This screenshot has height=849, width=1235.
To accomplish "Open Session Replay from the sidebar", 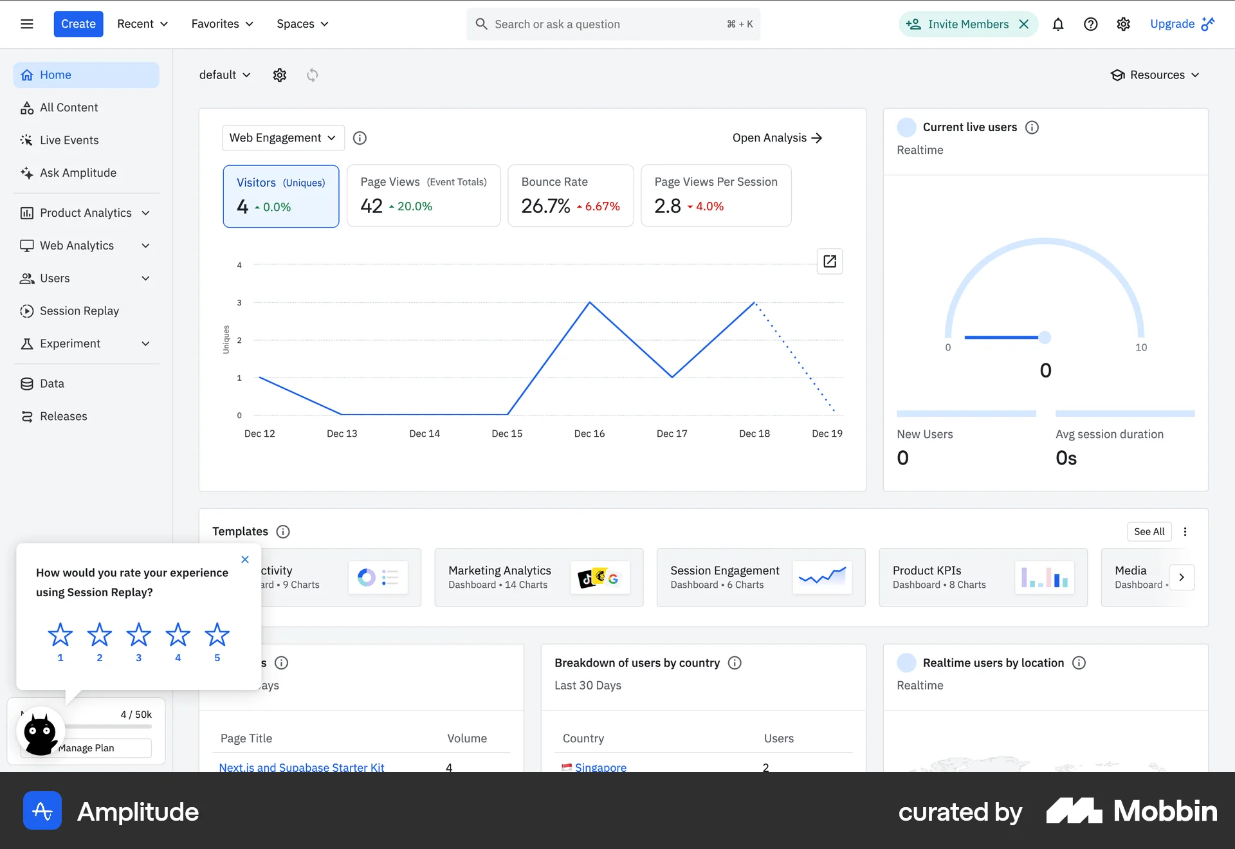I will tap(78, 311).
